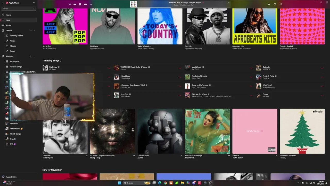330x186 pixels.
Task: Click Sugar on My Tongue artwork
Action: (187, 86)
